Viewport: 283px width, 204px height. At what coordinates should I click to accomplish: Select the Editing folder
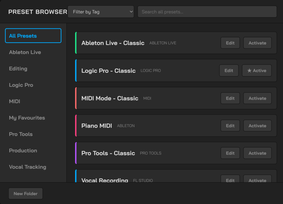(18, 69)
